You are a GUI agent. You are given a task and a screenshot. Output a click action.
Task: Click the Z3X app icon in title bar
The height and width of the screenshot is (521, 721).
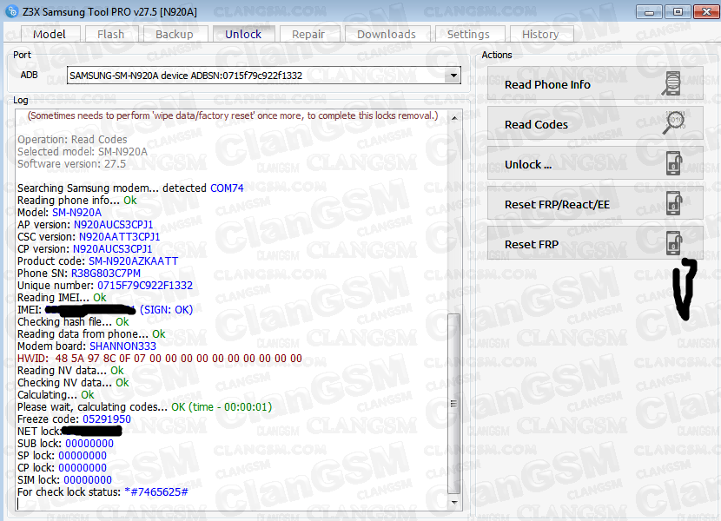[11, 11]
